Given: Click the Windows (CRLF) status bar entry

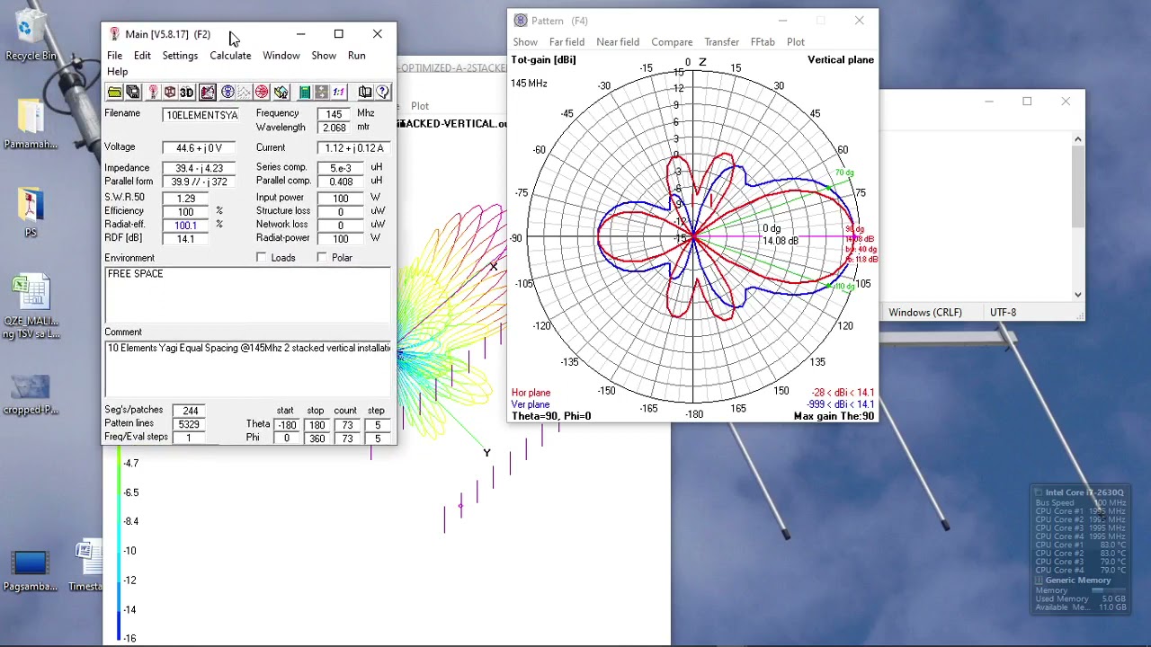Looking at the screenshot, I should (925, 313).
